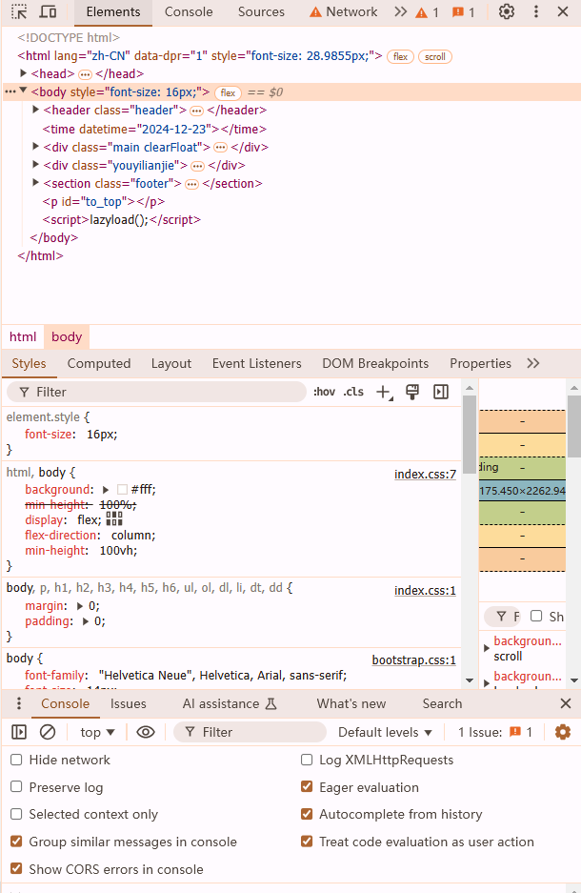Clear the console icon
The width and height of the screenshot is (581, 893).
pos(48,732)
